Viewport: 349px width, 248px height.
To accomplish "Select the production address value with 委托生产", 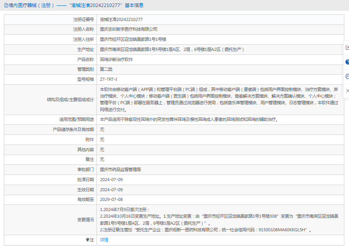I will [x=172, y=49].
